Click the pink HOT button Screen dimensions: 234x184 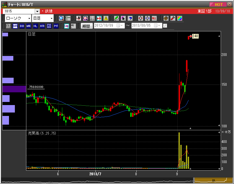[x=219, y=4]
